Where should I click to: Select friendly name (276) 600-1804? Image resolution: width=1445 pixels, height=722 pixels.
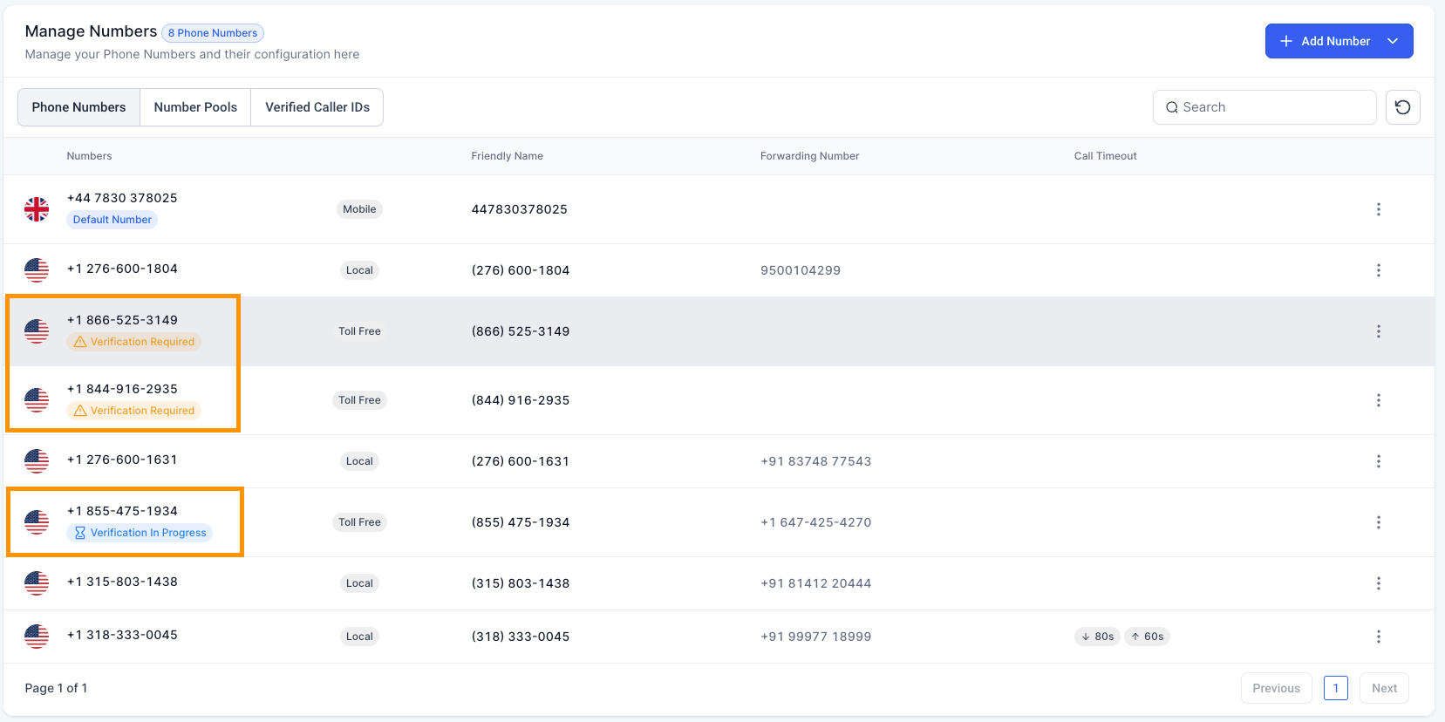[x=520, y=270]
